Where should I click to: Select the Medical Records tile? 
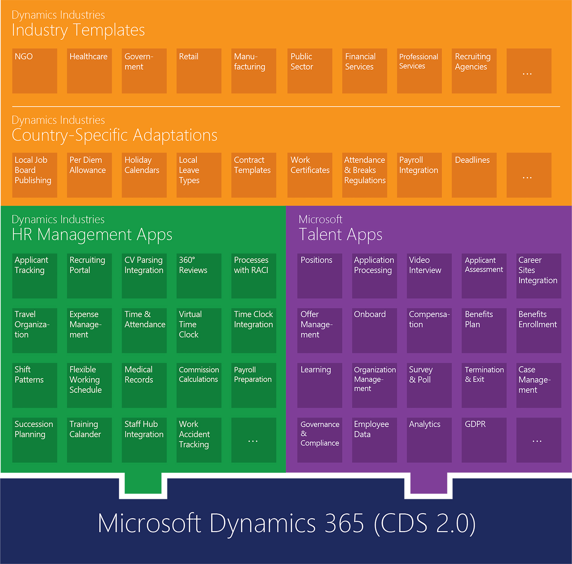coord(144,386)
